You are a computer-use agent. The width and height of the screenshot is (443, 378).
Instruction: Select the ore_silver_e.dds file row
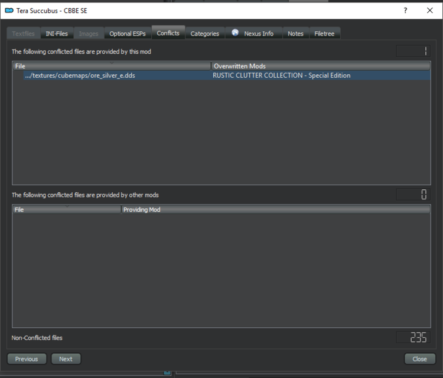(221, 75)
